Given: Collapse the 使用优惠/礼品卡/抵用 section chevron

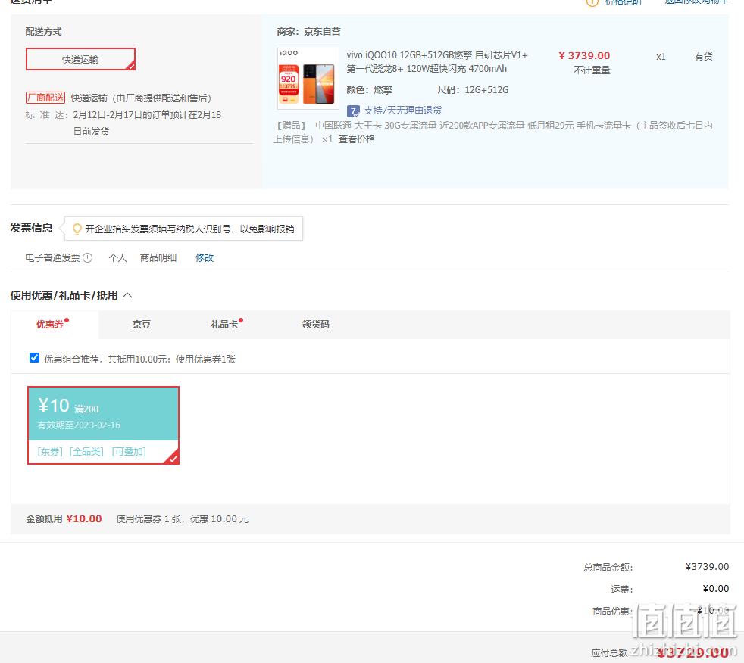Looking at the screenshot, I should [127, 295].
